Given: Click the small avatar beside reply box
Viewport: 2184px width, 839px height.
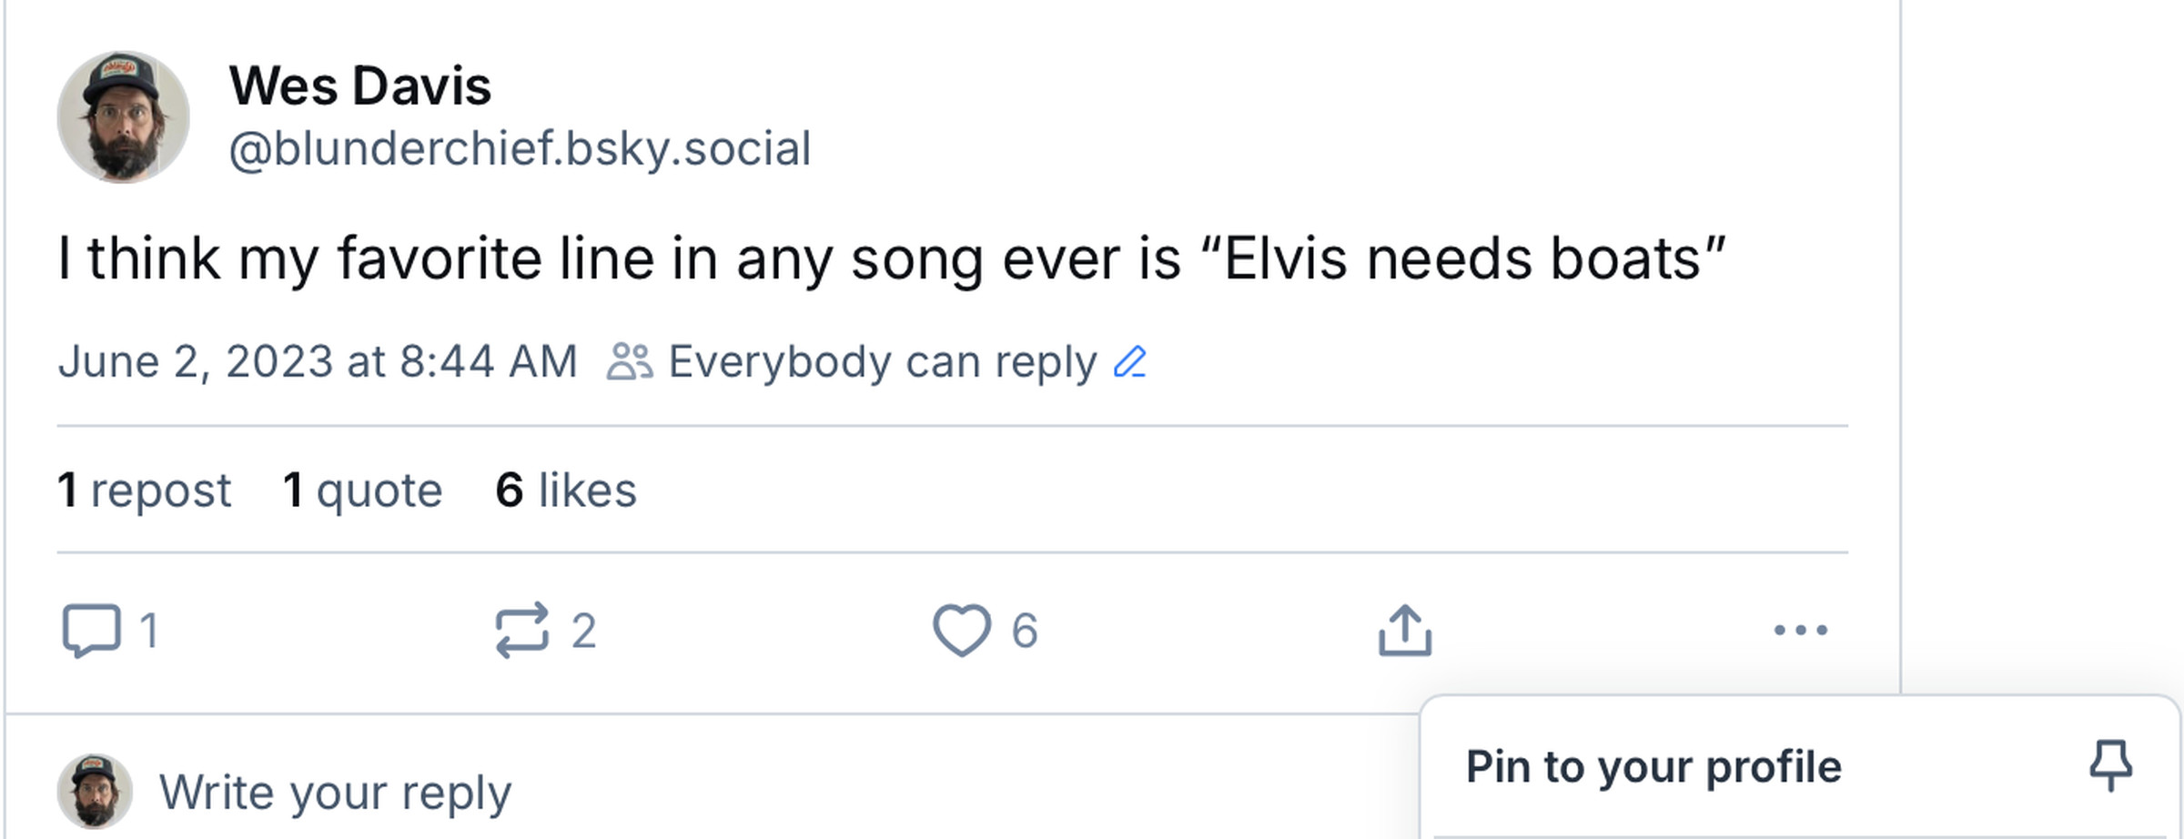Looking at the screenshot, I should tap(95, 791).
